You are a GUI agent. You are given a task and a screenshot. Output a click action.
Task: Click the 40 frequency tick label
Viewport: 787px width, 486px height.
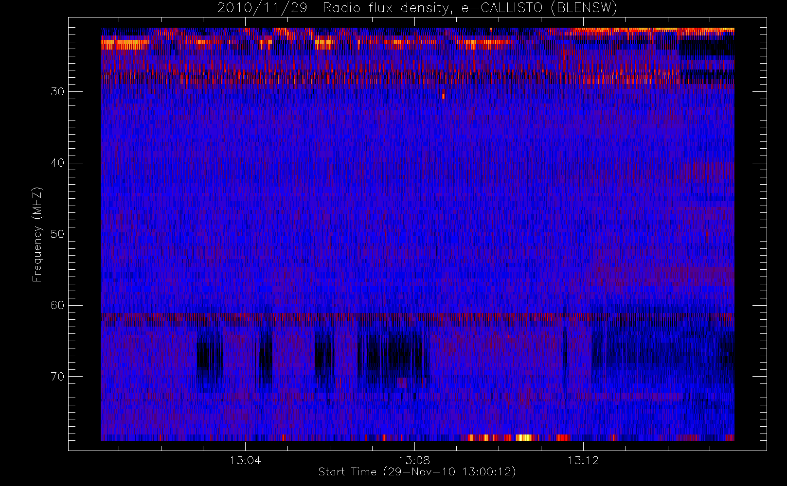click(x=57, y=163)
